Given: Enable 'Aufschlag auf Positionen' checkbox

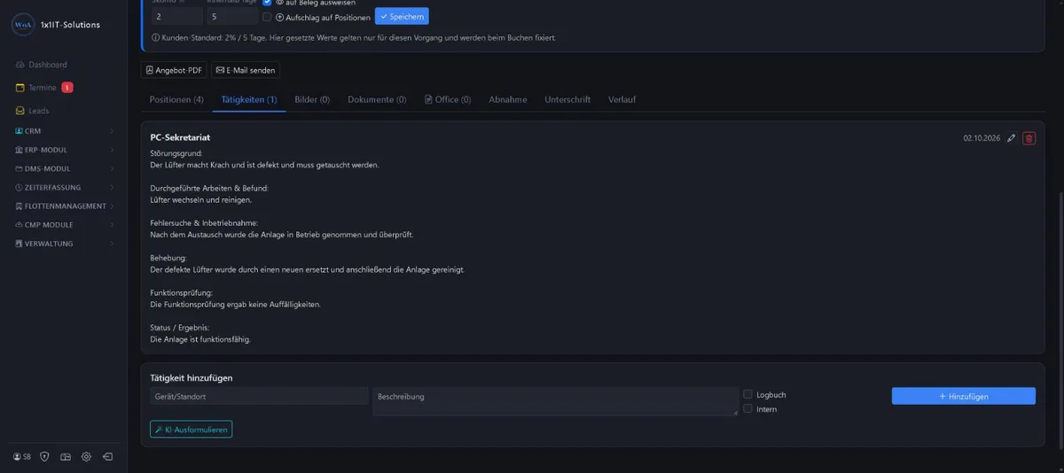Looking at the screenshot, I should click(x=268, y=17).
